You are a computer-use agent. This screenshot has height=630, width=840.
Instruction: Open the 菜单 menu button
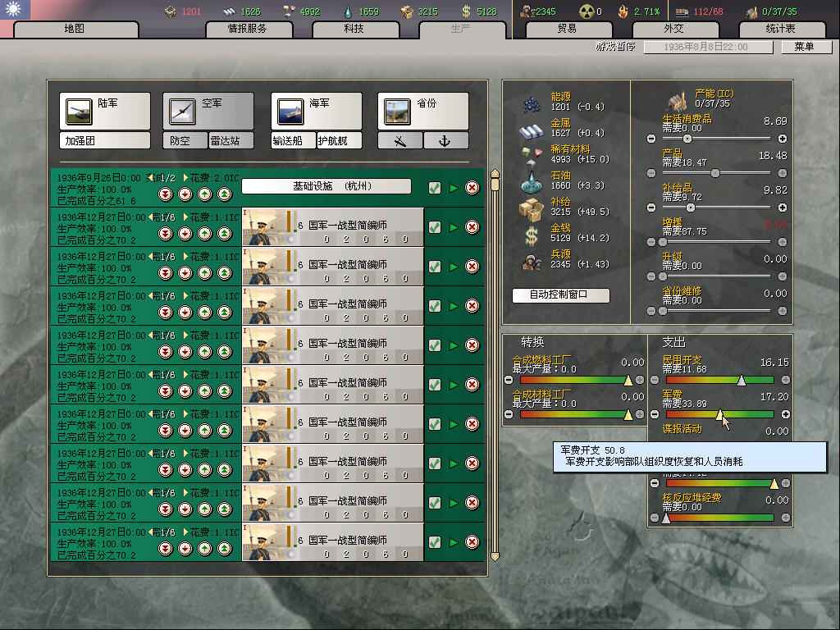point(806,47)
